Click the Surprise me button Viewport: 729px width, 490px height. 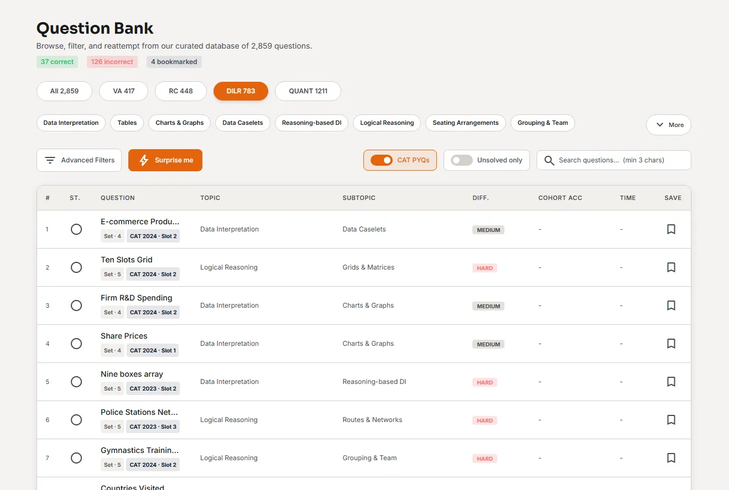click(x=165, y=160)
